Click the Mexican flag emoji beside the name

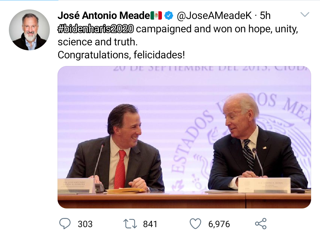coord(156,15)
